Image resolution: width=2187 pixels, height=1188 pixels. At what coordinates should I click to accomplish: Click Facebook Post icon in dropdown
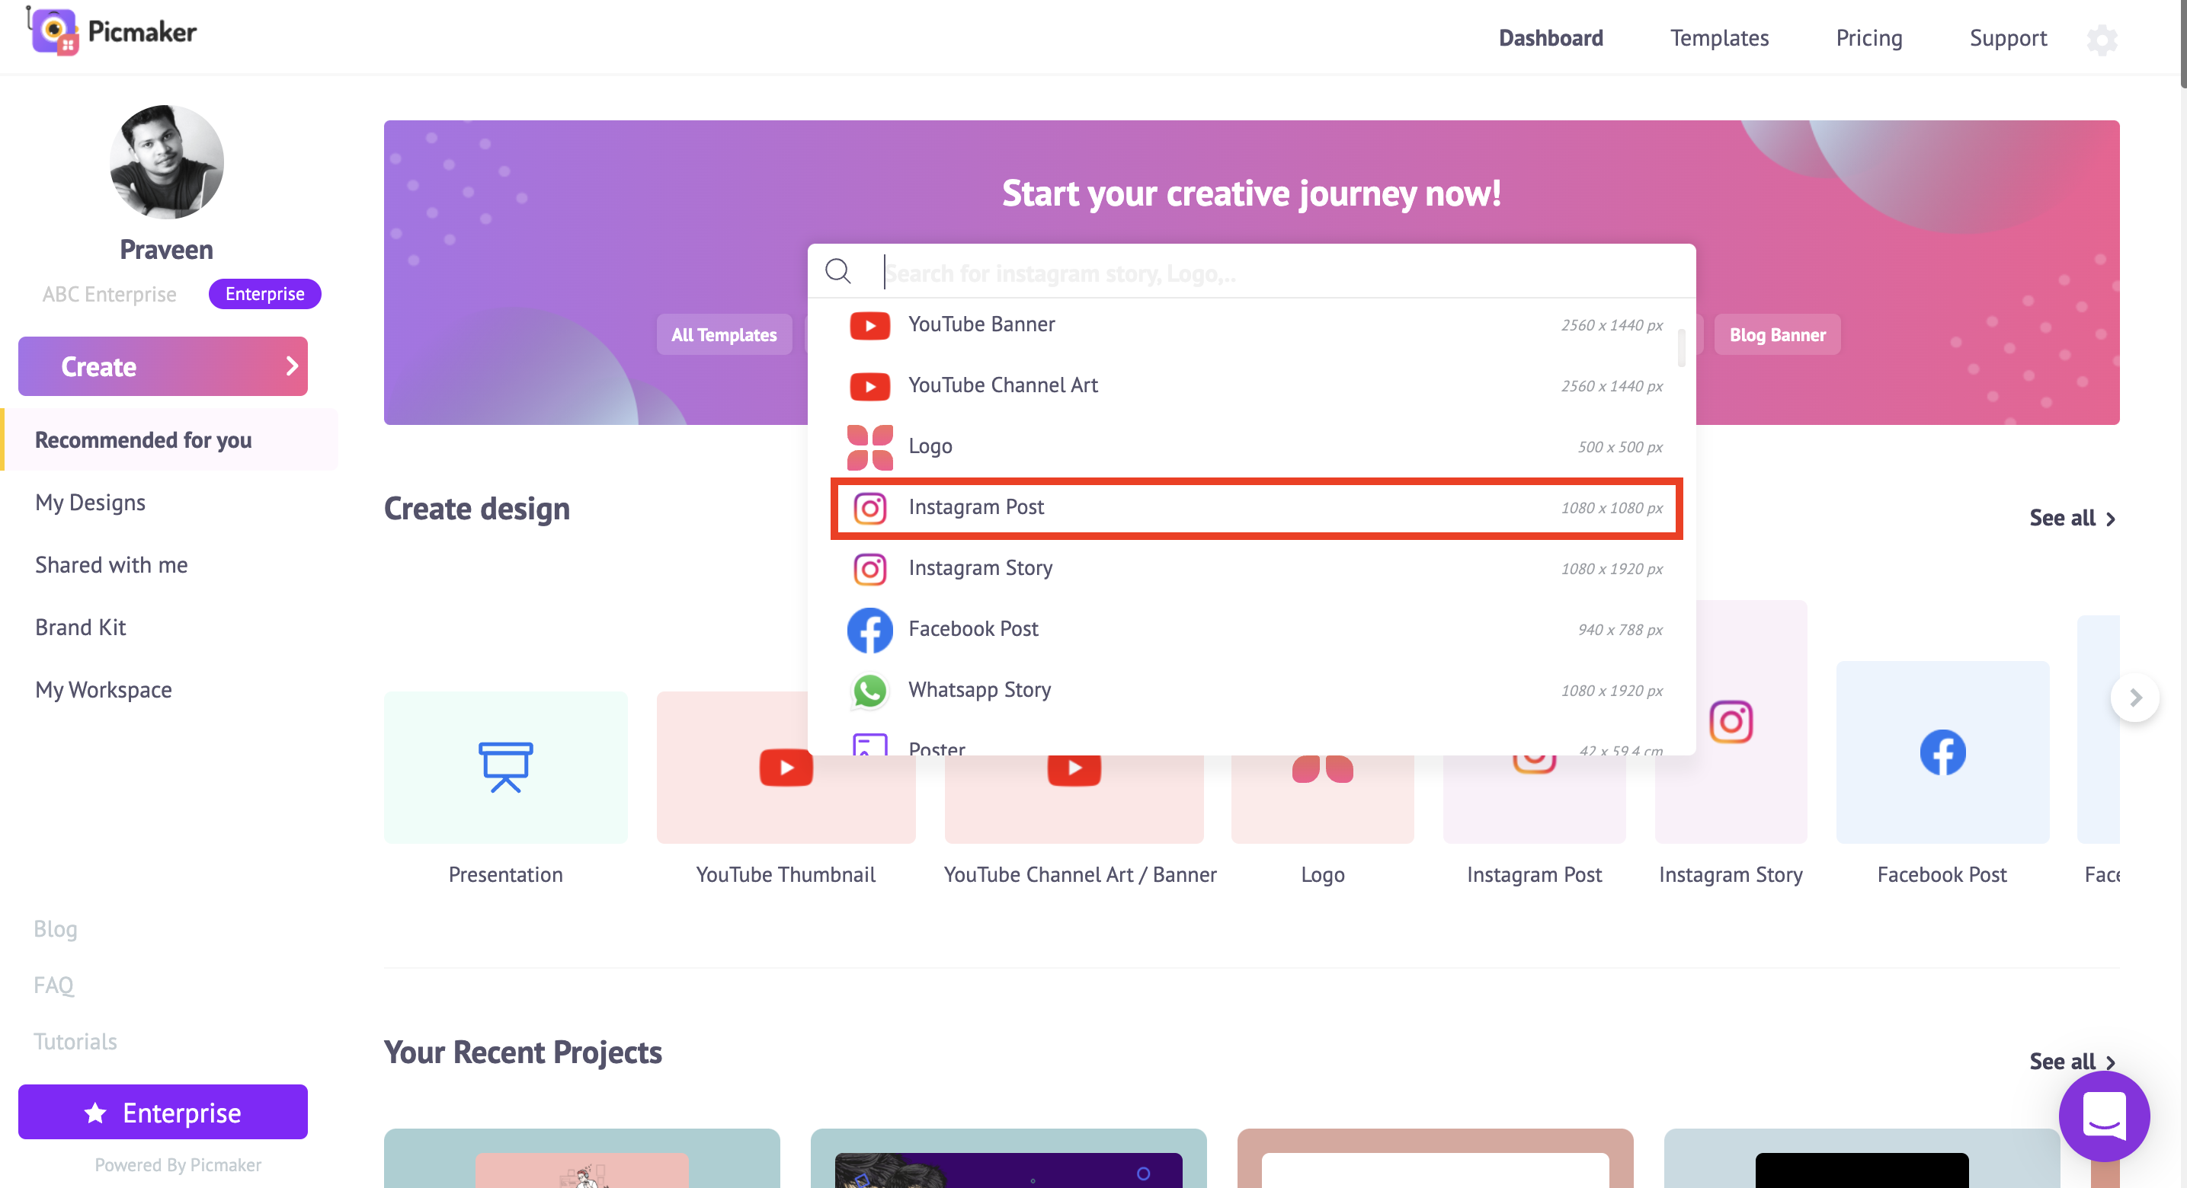coord(869,630)
